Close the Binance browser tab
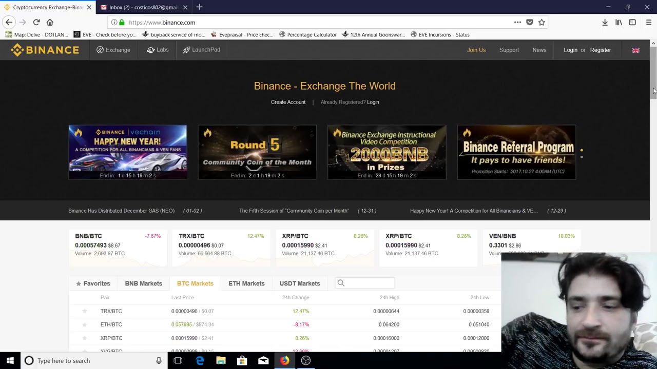657x369 pixels. pyautogui.click(x=89, y=7)
